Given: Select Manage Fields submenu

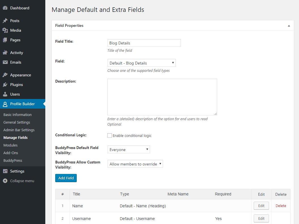Looking at the screenshot, I should (x=16, y=137).
